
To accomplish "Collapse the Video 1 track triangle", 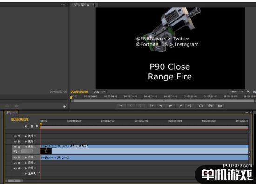I will coord(26,147).
